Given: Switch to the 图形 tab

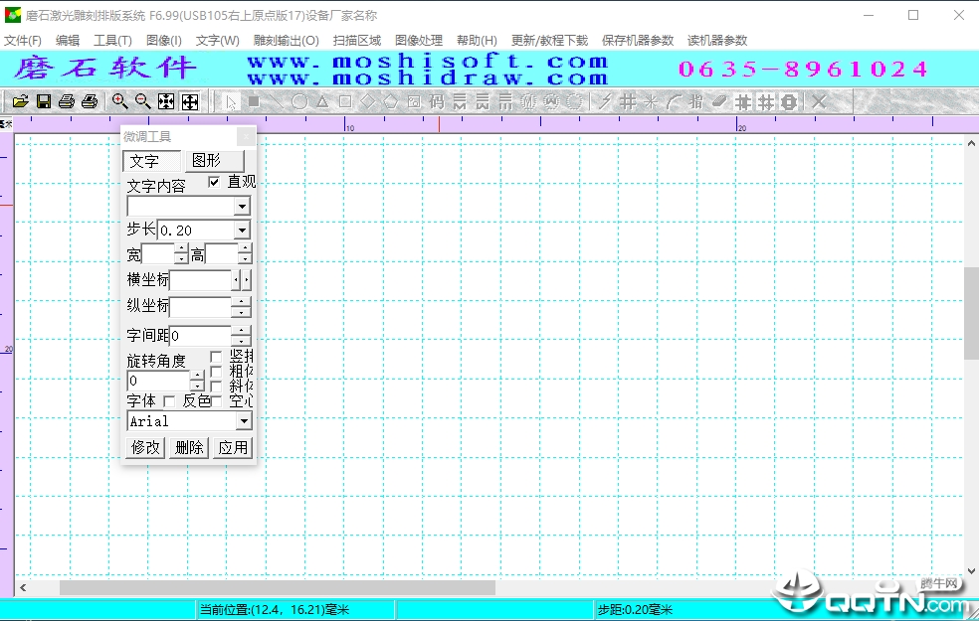Looking at the screenshot, I should [214, 161].
